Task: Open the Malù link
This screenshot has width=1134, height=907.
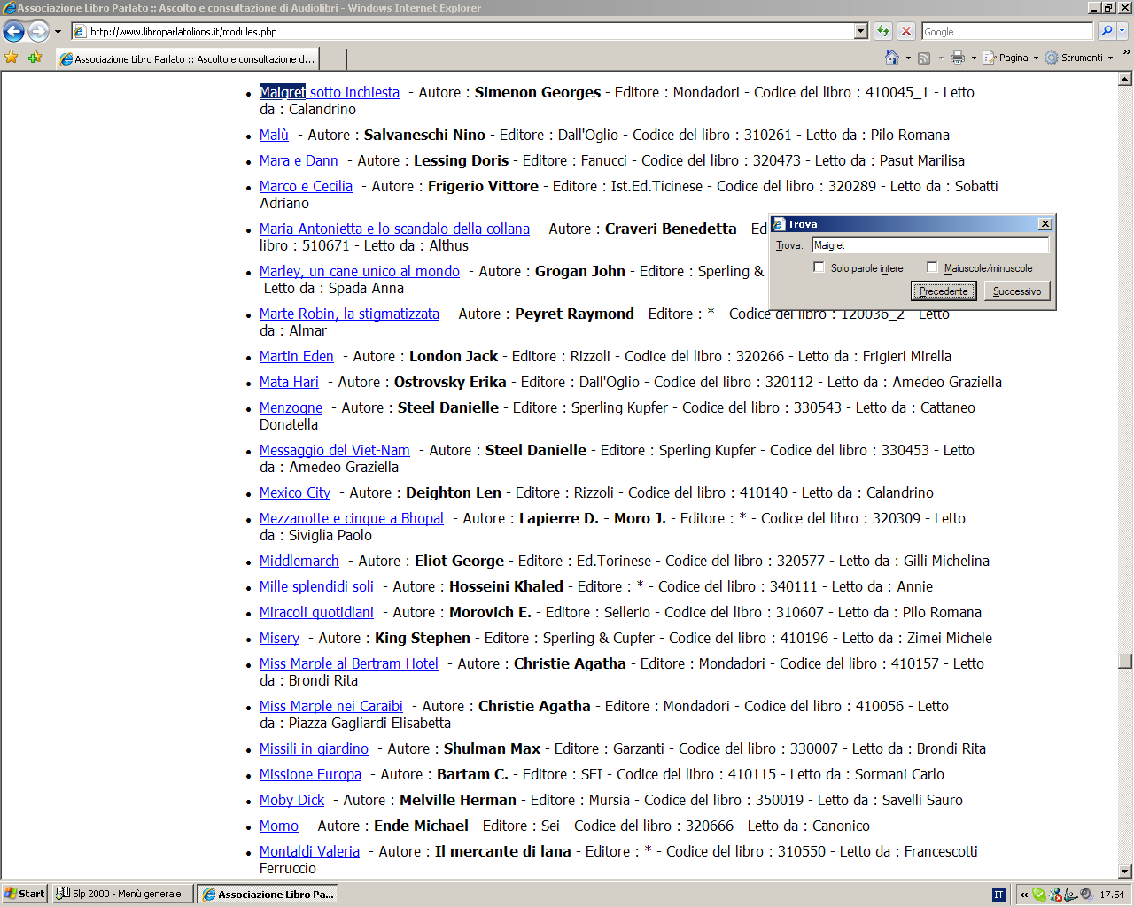Action: pos(275,135)
